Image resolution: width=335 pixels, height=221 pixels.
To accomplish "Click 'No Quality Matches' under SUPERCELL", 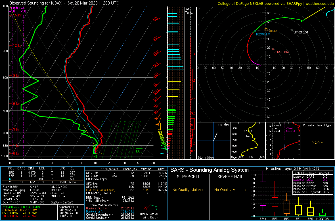I will 189,190.
